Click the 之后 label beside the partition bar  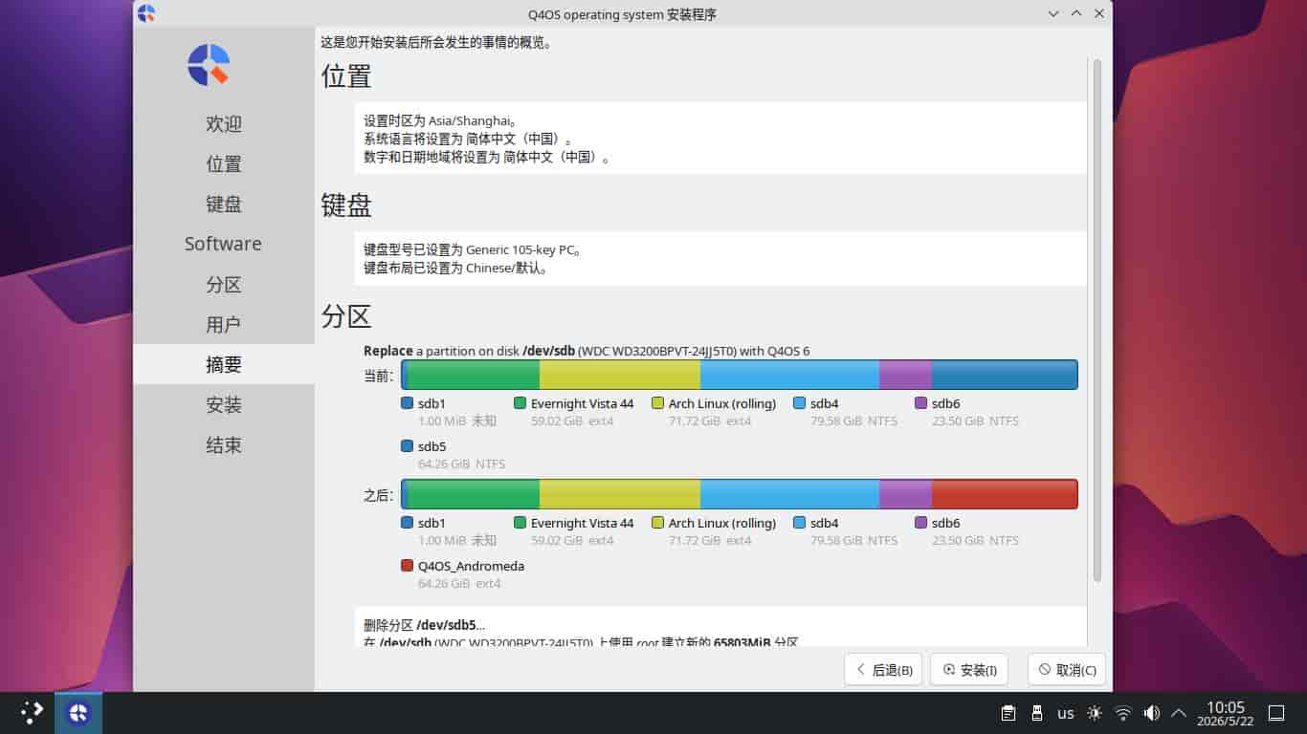tap(379, 495)
